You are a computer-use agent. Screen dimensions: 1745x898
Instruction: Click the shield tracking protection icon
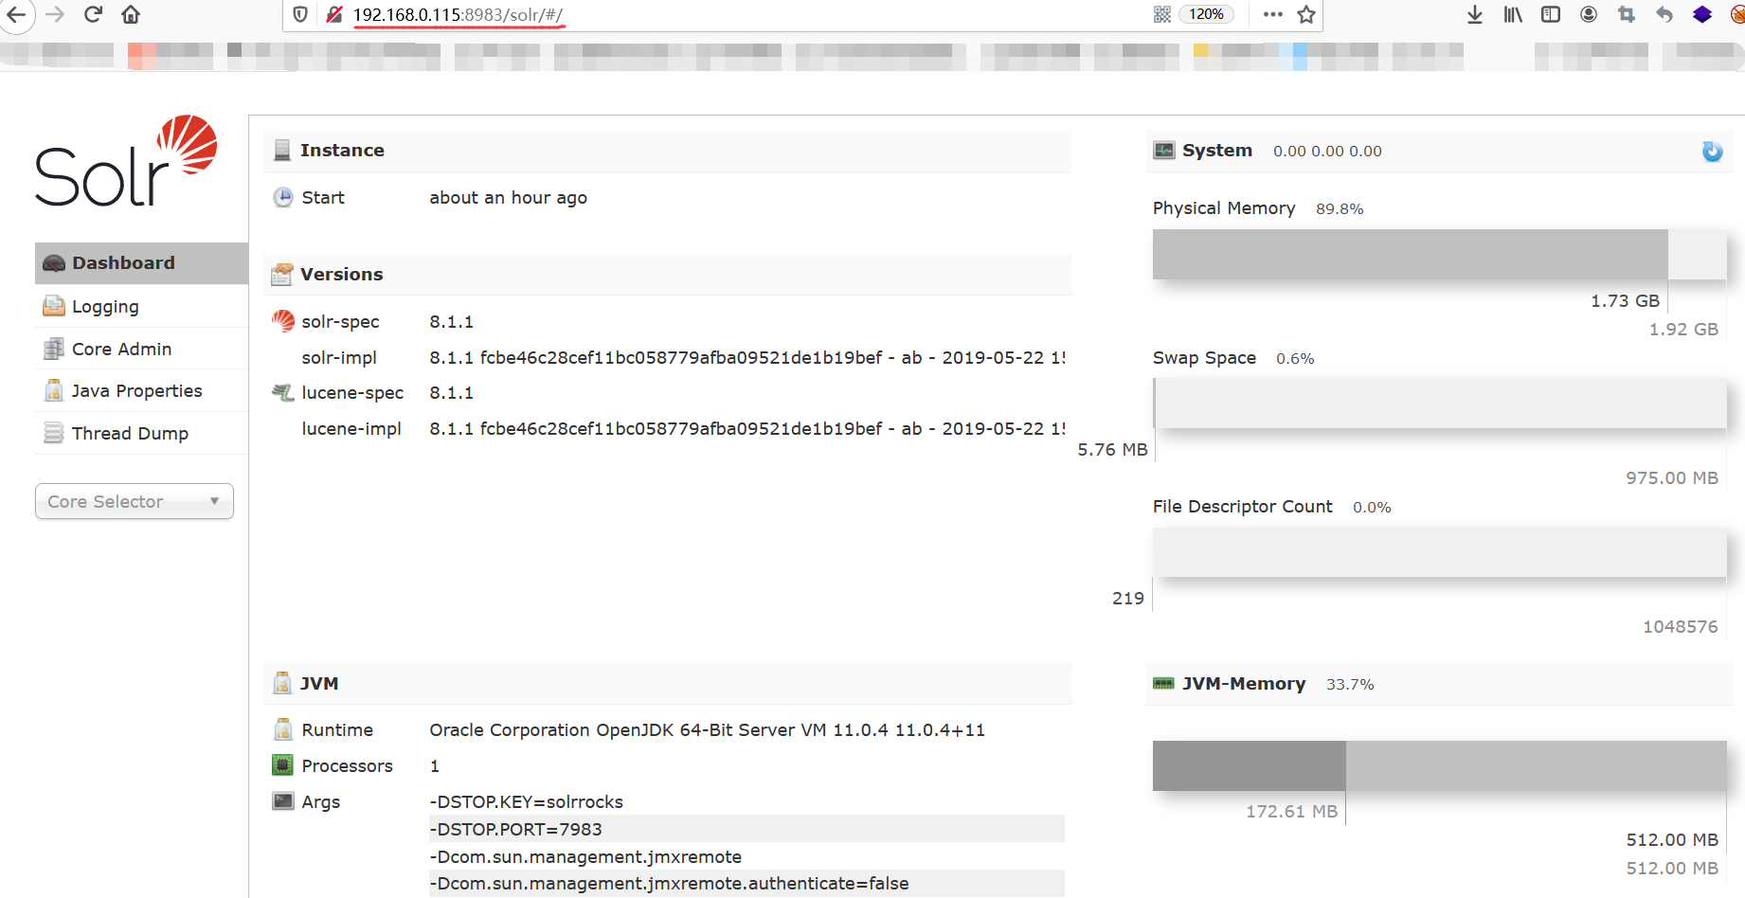tap(300, 14)
